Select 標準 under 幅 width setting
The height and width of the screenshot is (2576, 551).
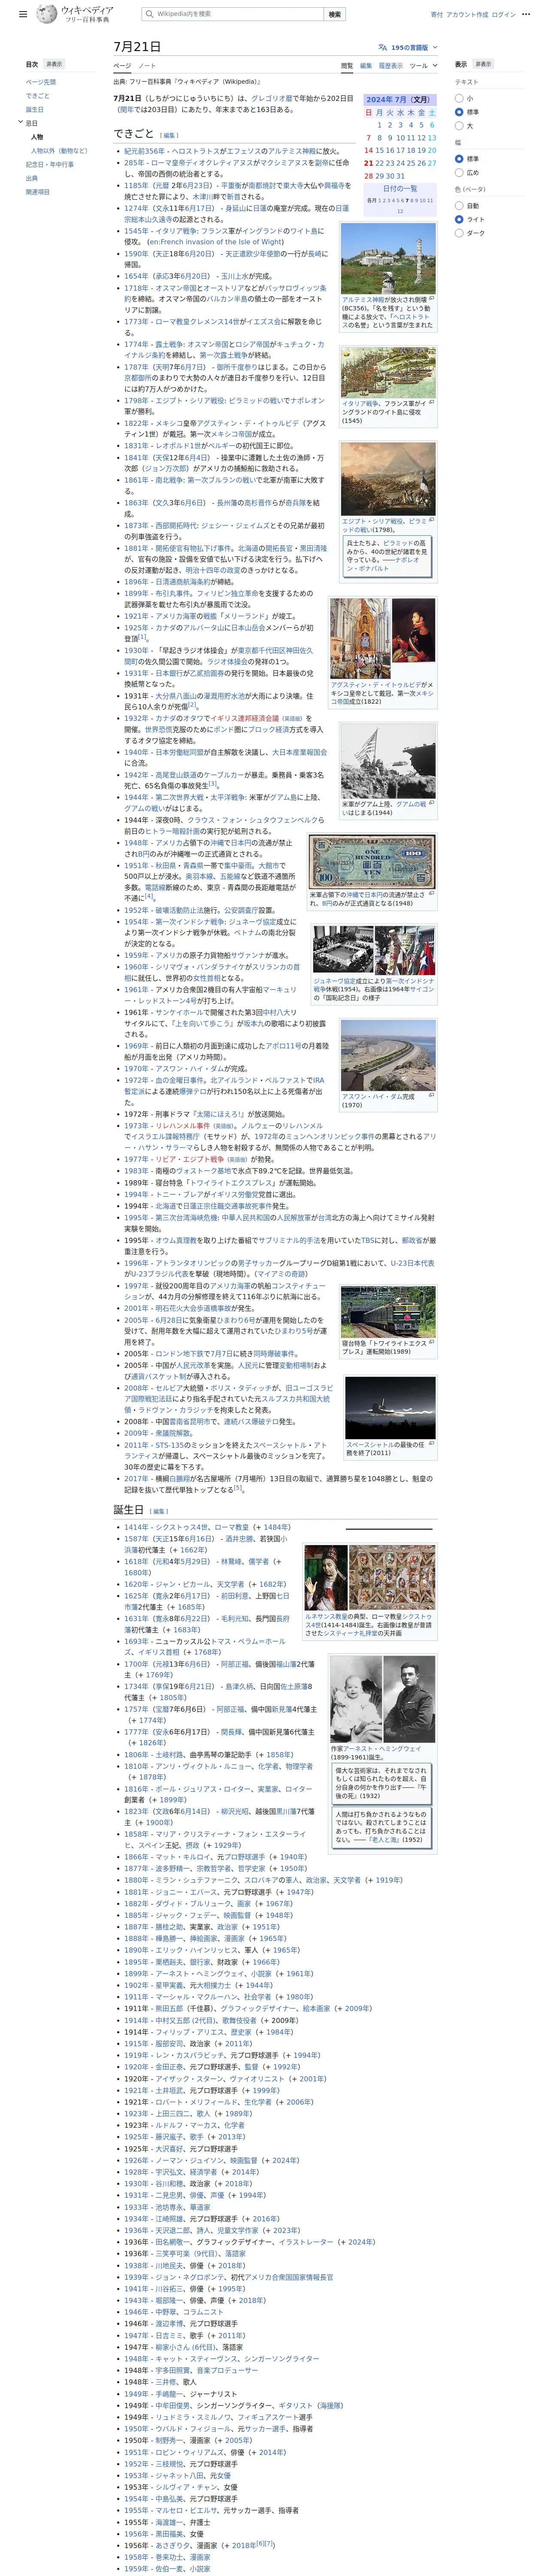(460, 159)
